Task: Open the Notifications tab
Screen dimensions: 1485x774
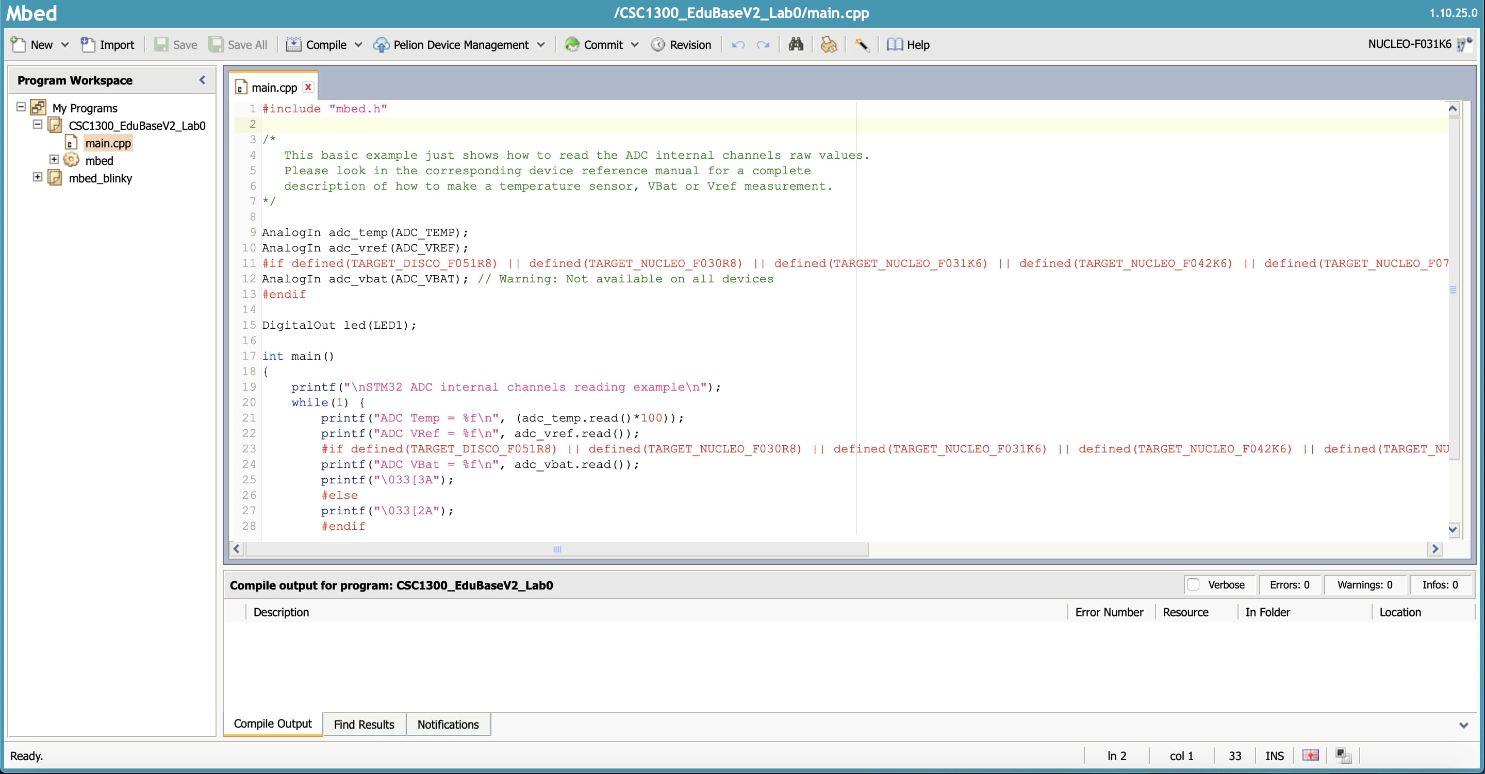Action: click(448, 724)
